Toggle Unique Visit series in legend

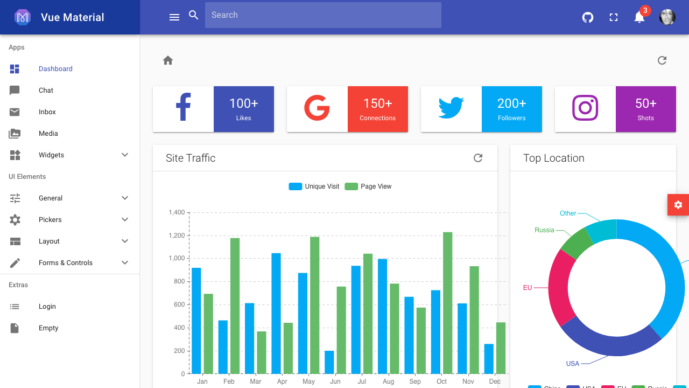(x=314, y=186)
